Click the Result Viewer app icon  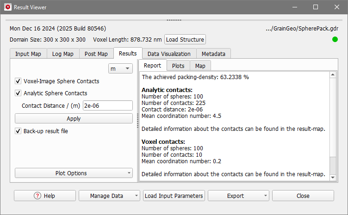pos(8,7)
